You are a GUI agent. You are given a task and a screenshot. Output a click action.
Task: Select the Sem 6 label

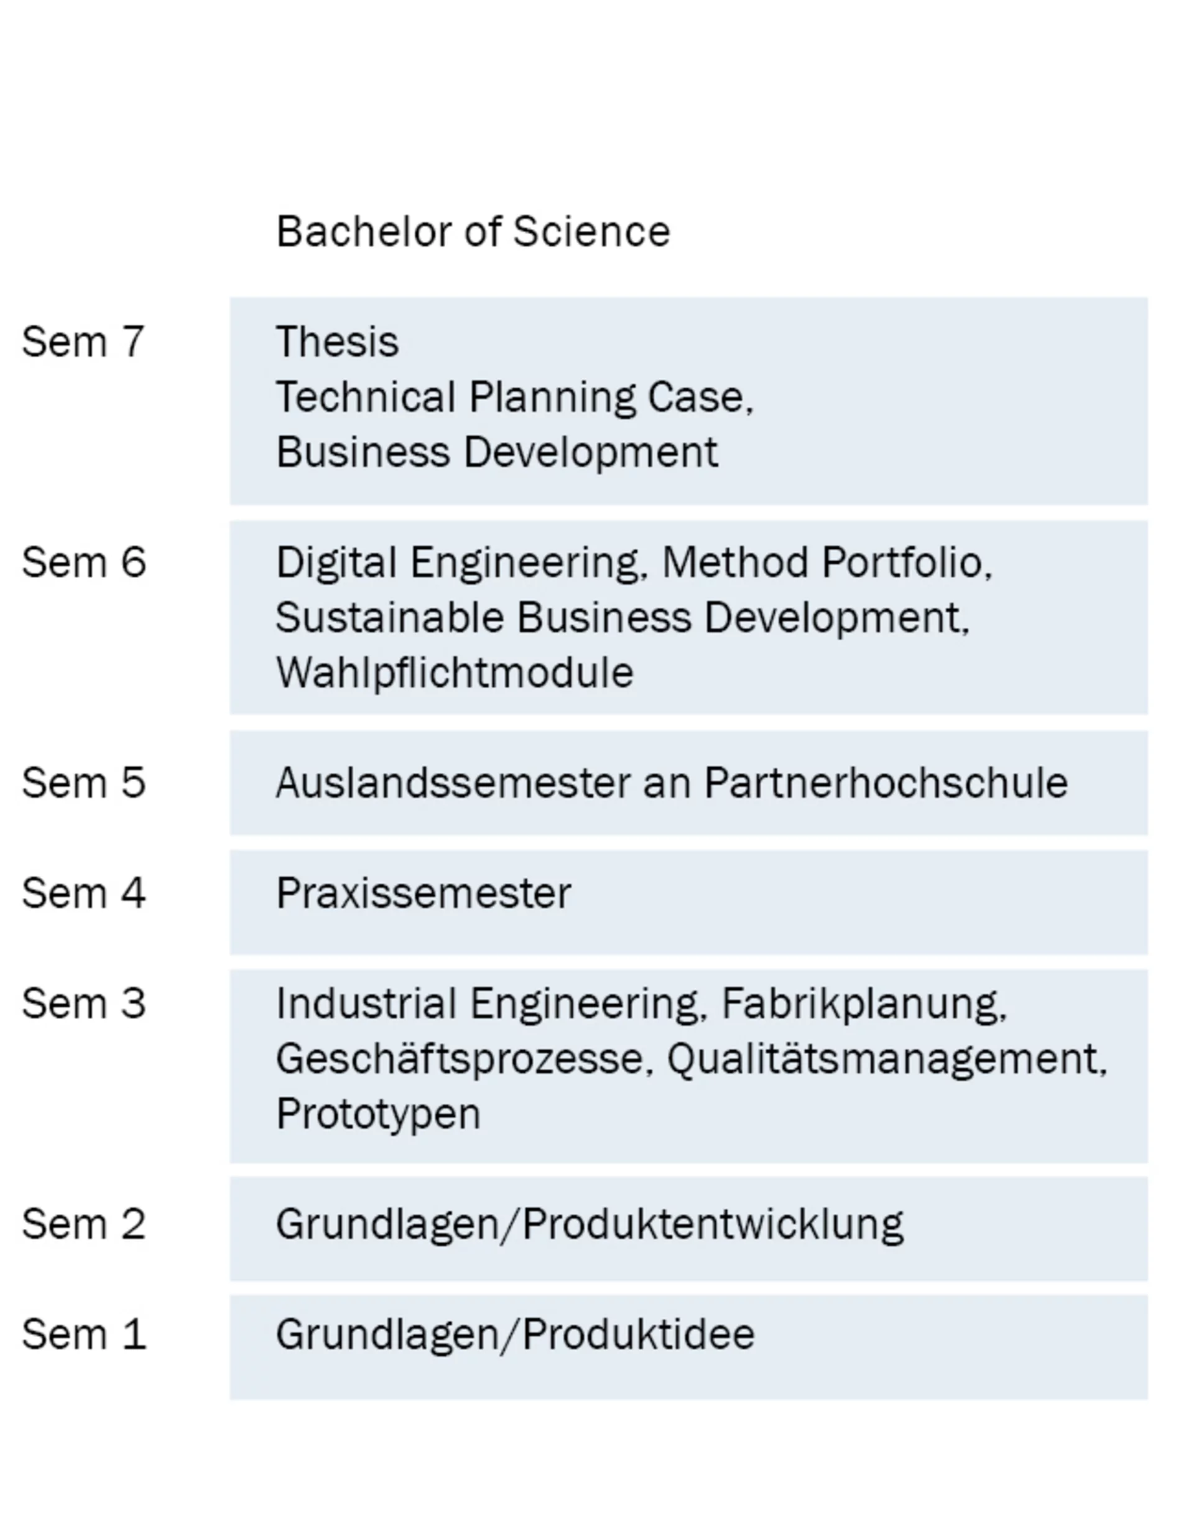click(x=84, y=562)
